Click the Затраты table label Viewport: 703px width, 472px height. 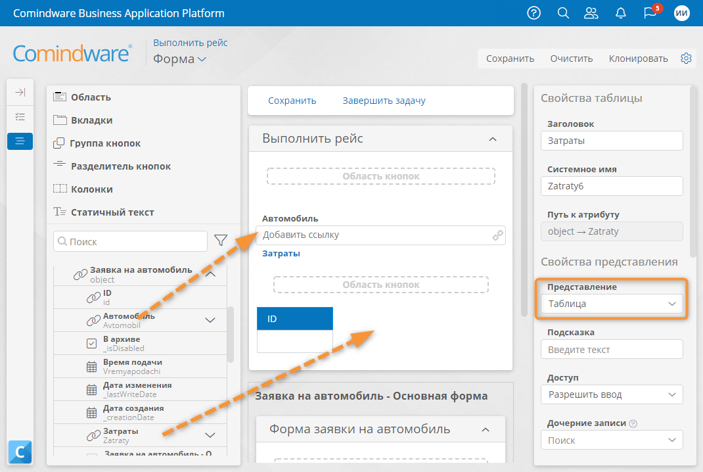point(281,254)
